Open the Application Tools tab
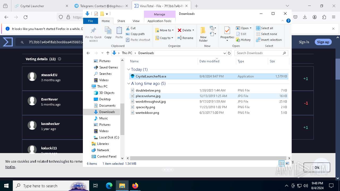Image resolution: width=340 pixels, height=191 pixels. pos(159,21)
